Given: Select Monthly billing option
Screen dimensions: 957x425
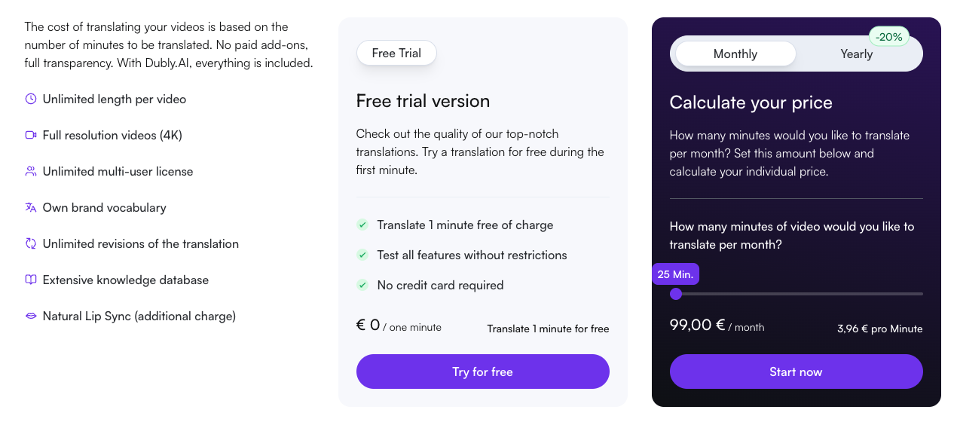Looking at the screenshot, I should click(735, 54).
